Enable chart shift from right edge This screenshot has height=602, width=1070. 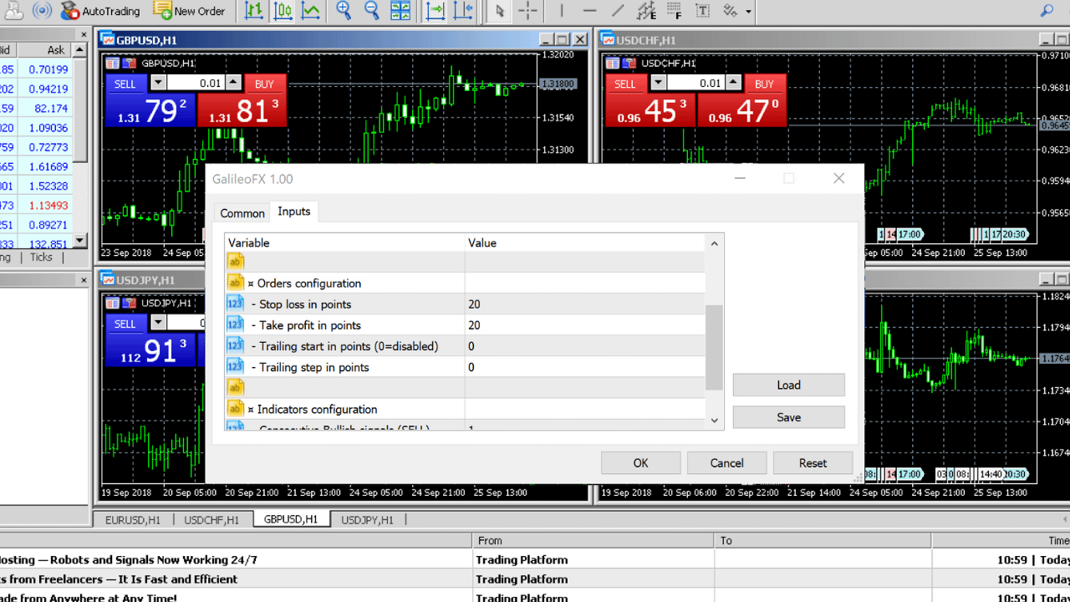pyautogui.click(x=463, y=11)
